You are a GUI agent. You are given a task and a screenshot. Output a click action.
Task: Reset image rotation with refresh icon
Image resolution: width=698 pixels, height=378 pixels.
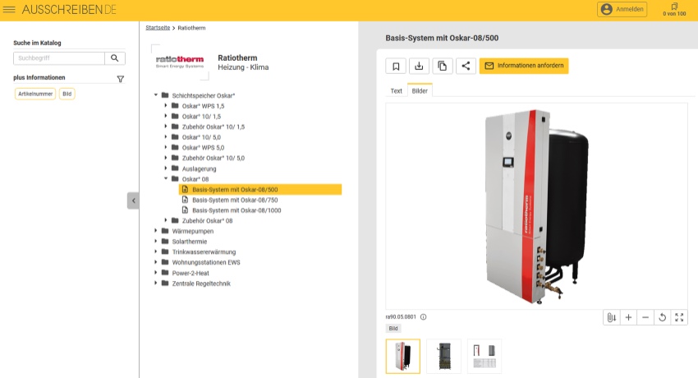(663, 317)
